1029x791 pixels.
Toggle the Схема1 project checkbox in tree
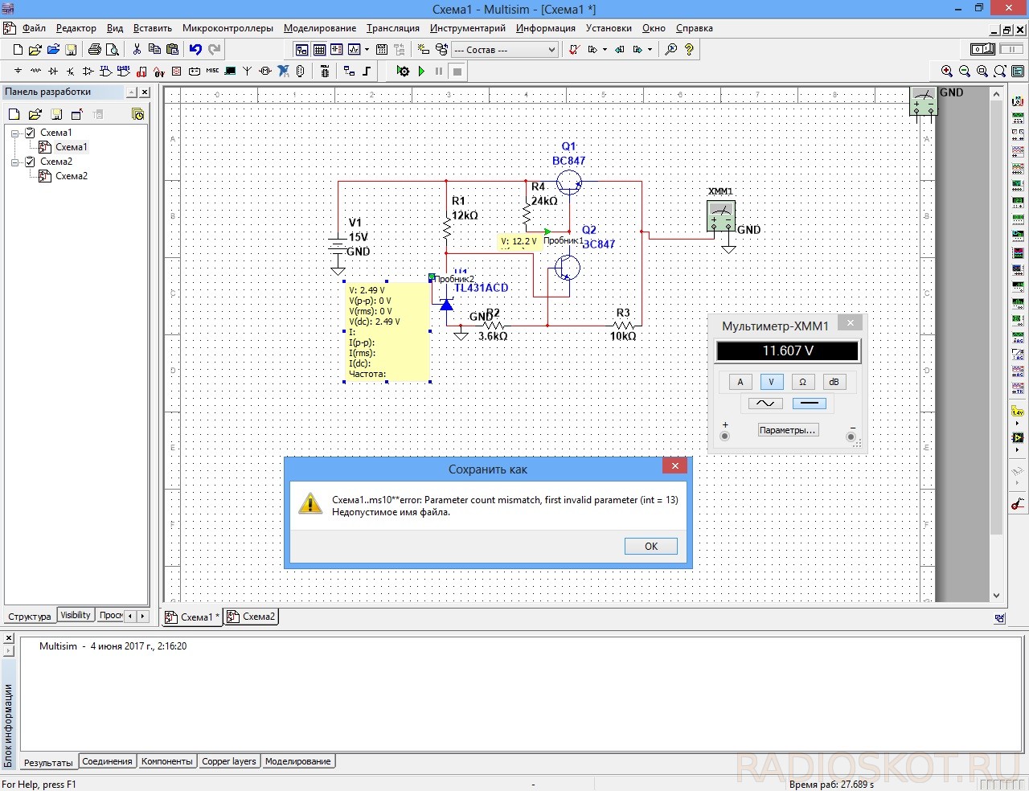coord(31,133)
